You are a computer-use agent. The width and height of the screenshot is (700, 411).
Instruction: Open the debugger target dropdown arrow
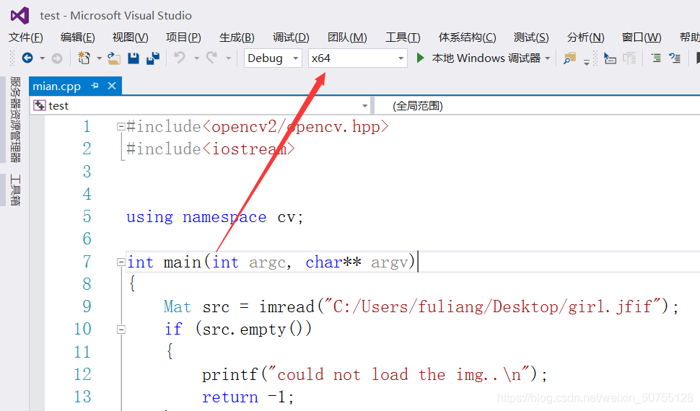pos(548,58)
